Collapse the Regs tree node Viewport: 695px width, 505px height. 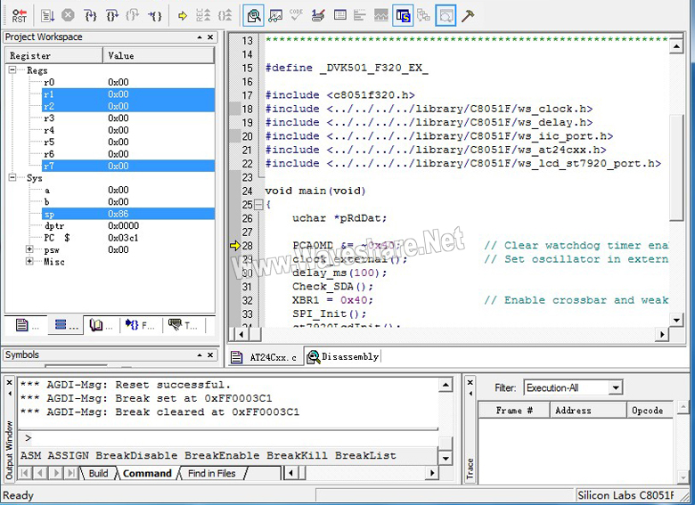[12, 70]
